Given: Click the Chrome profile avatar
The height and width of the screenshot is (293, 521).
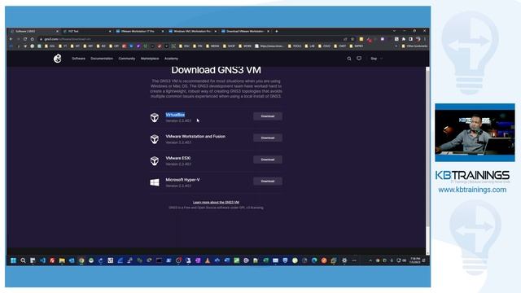Looking at the screenshot, I should (x=418, y=39).
